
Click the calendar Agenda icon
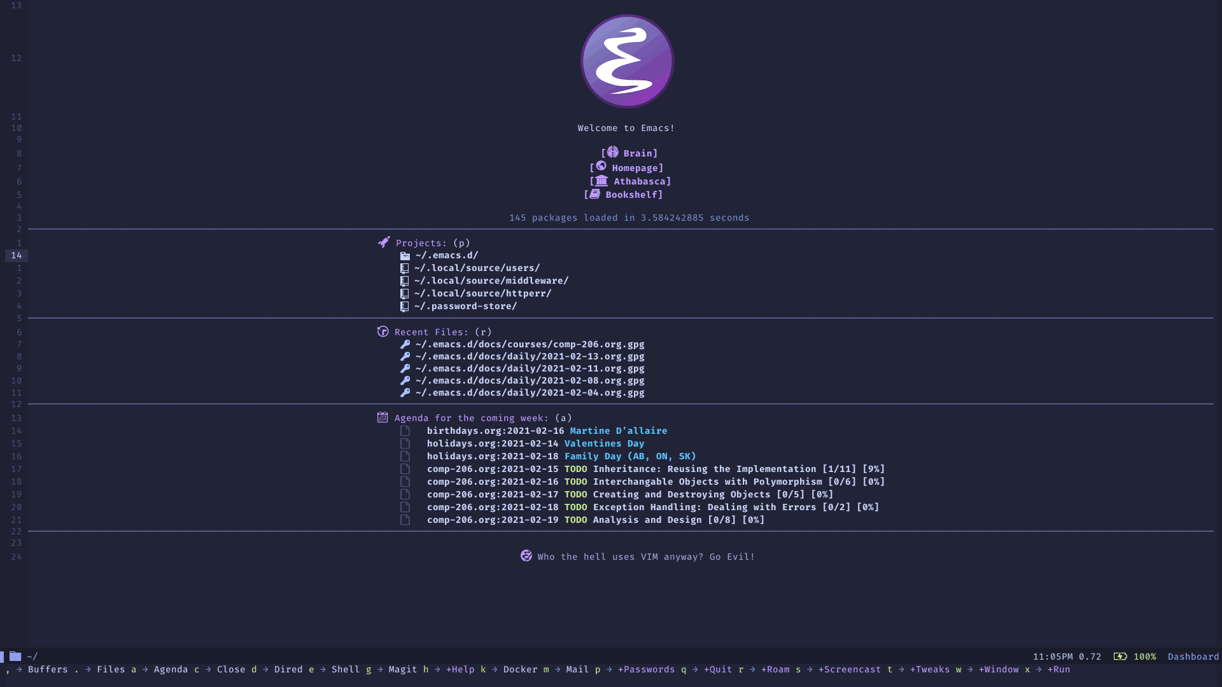pyautogui.click(x=381, y=418)
